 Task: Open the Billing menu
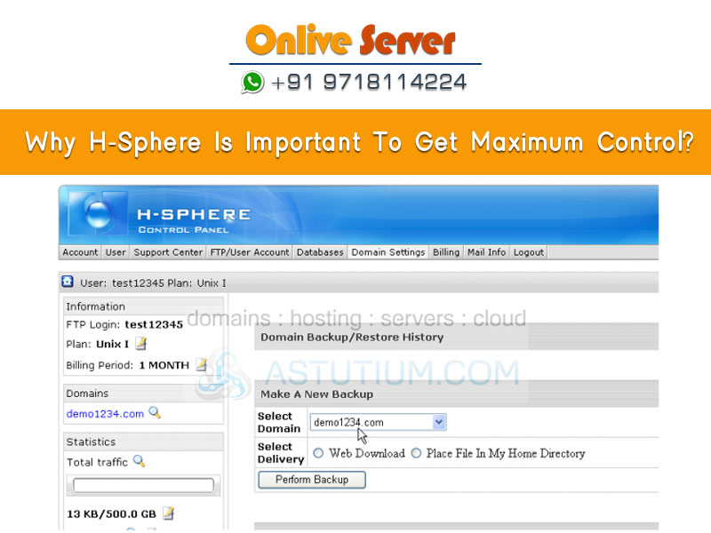pos(446,252)
